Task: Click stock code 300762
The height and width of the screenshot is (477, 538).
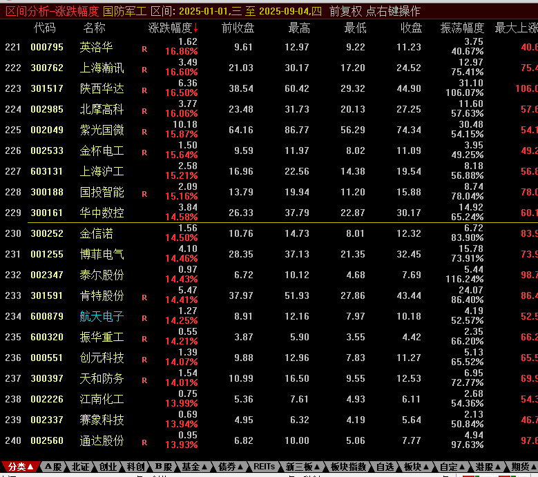Action: (x=47, y=68)
